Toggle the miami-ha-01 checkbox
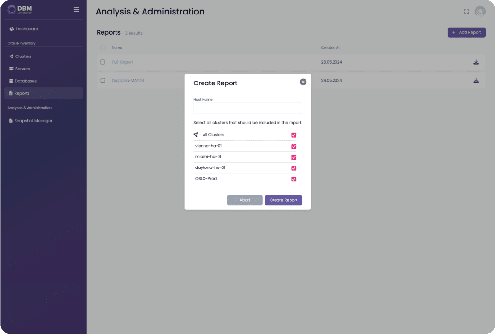Screen dimensions: 495x334 click(x=294, y=157)
